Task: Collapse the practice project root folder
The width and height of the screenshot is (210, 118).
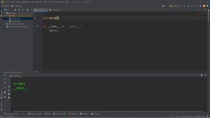Action: click(4, 13)
